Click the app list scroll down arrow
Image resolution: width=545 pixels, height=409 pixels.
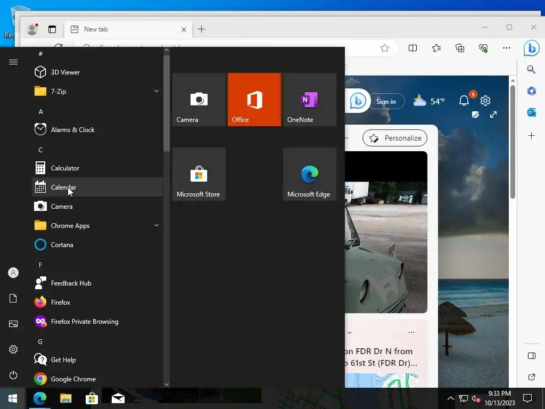(x=167, y=385)
